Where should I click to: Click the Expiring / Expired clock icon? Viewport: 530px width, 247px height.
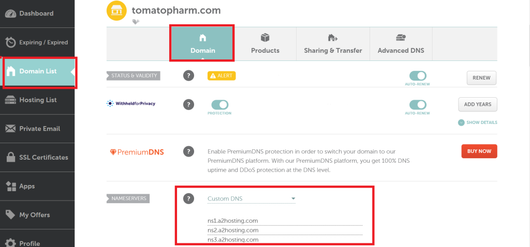(x=10, y=42)
